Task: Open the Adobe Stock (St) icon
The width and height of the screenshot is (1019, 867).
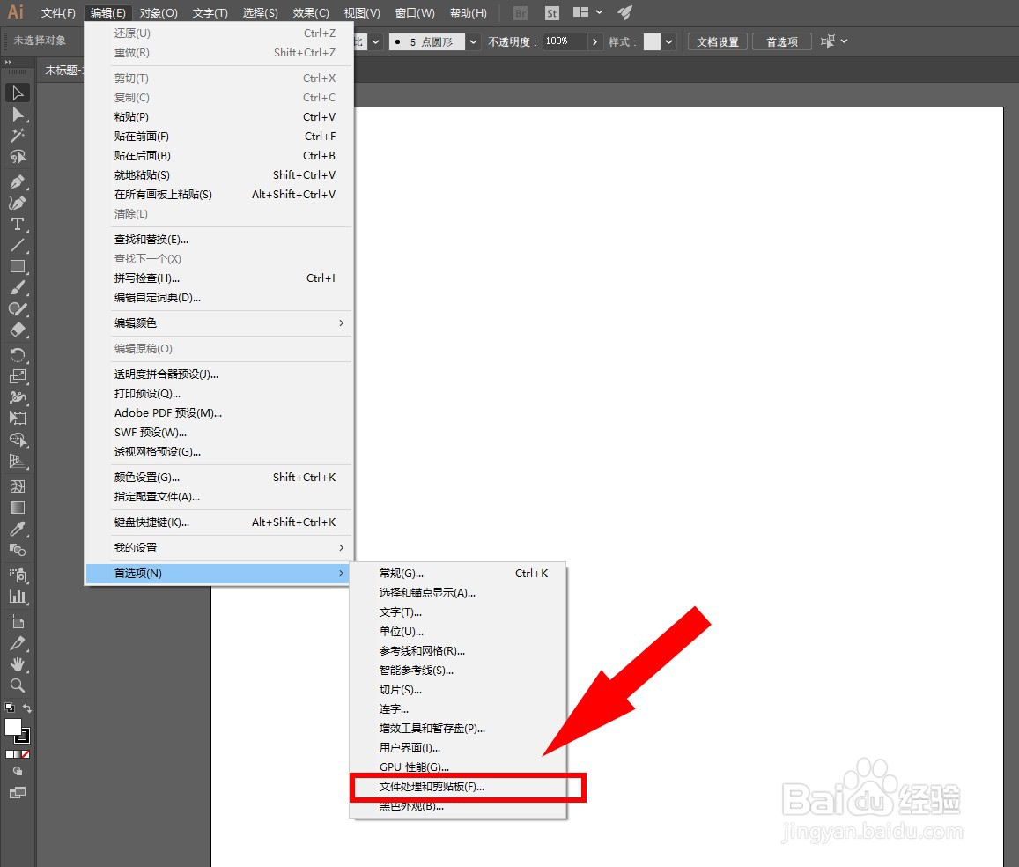Action: pos(551,13)
